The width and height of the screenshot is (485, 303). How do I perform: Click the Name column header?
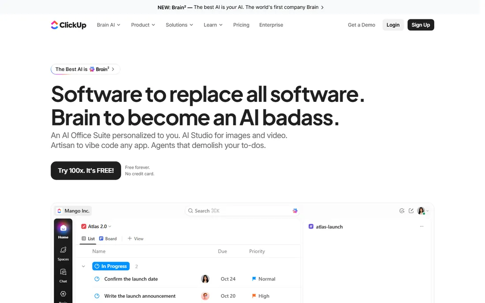[99, 251]
